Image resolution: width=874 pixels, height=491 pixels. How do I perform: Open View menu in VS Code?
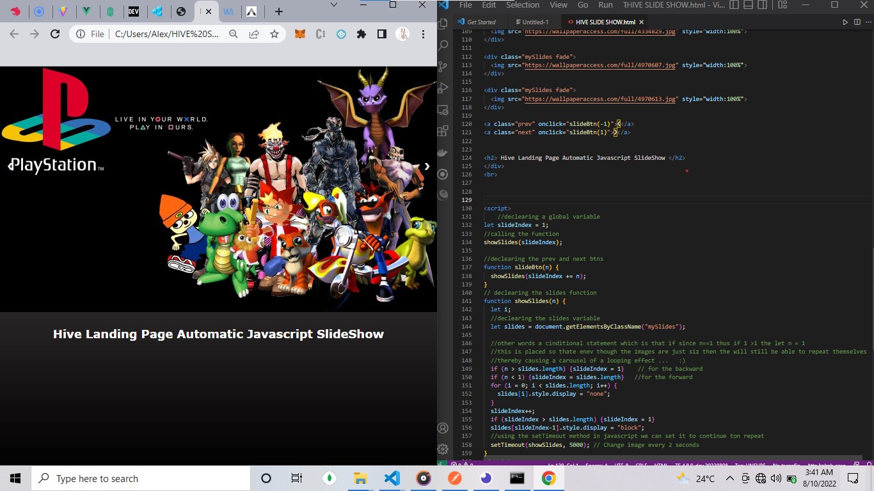[558, 5]
